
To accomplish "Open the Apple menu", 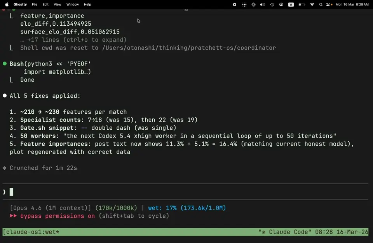I will click(x=7, y=4).
